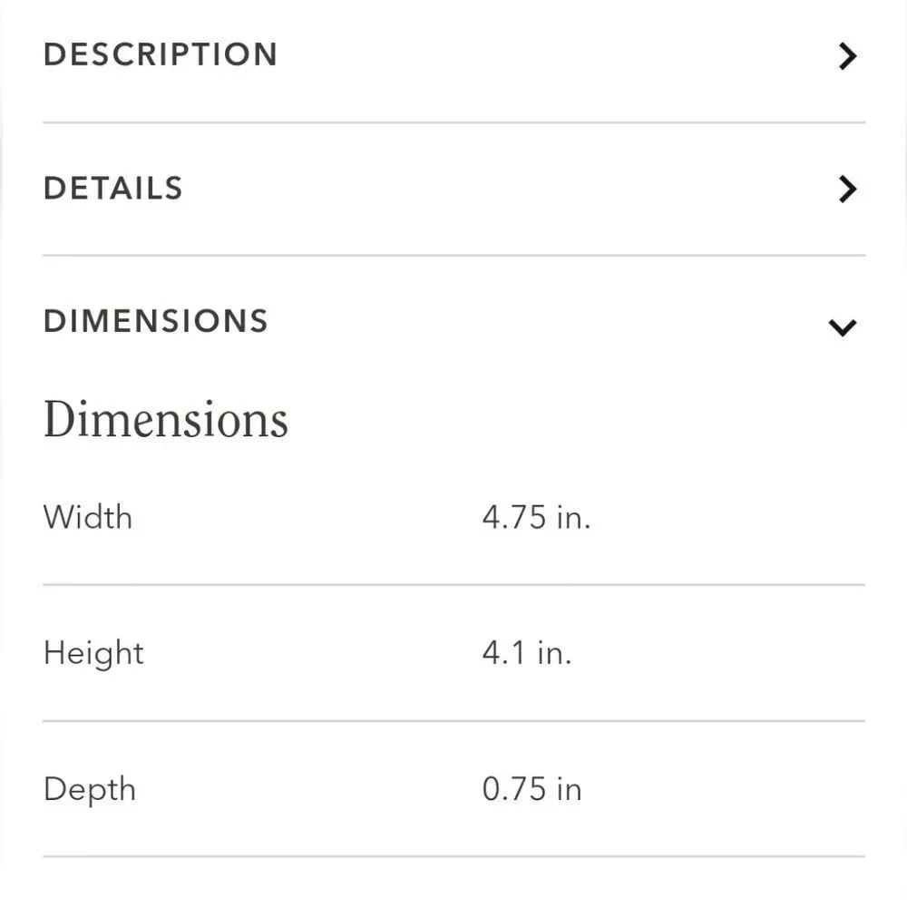The height and width of the screenshot is (907, 907).
Task: Click the divider beneath the Height row
Action: (x=454, y=721)
